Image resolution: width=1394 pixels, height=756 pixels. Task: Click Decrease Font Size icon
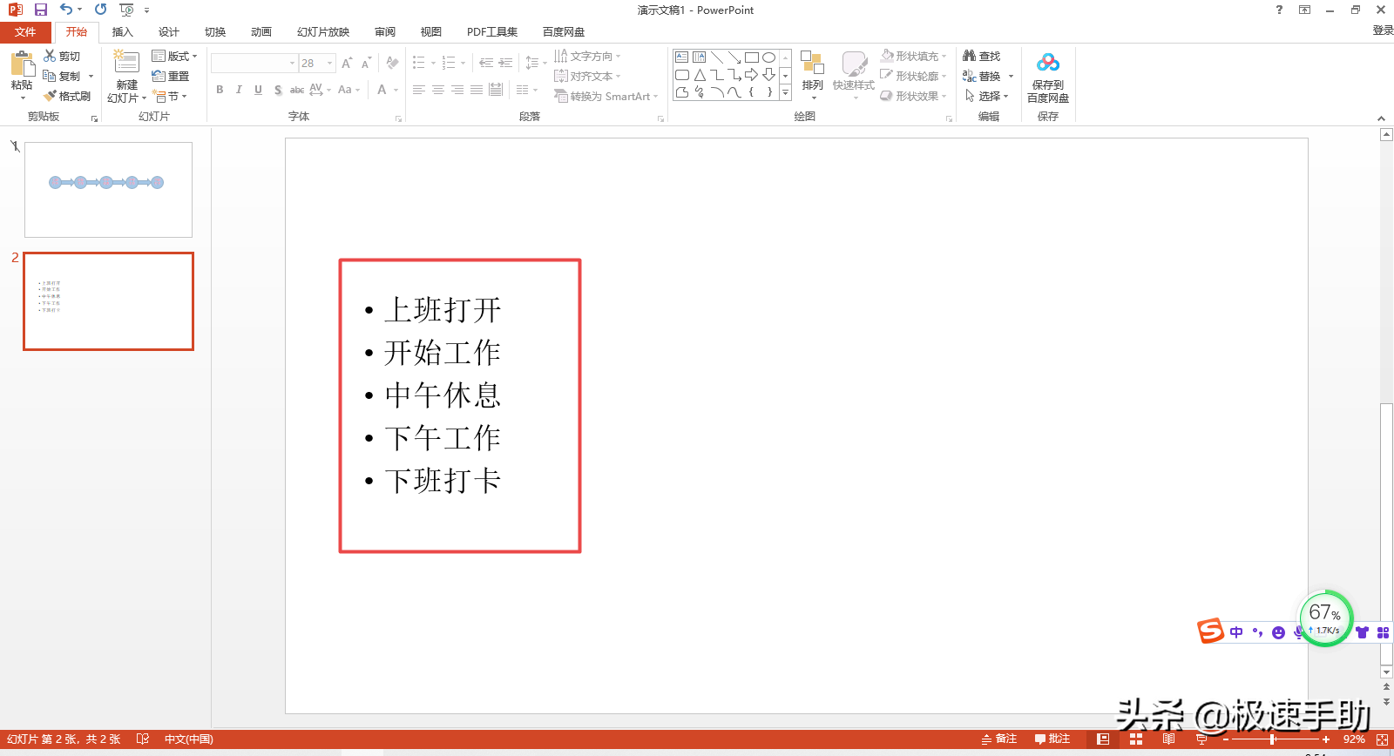[366, 63]
